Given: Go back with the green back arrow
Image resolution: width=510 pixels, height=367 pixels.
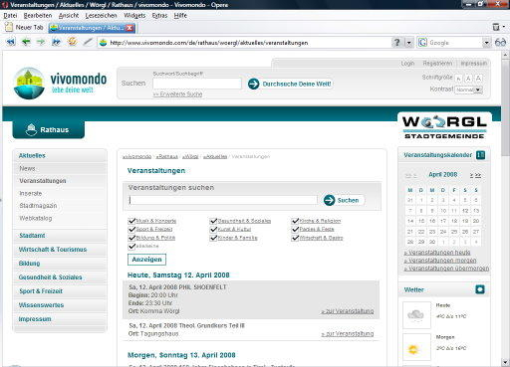Looking at the screenshot, I should click(x=26, y=42).
